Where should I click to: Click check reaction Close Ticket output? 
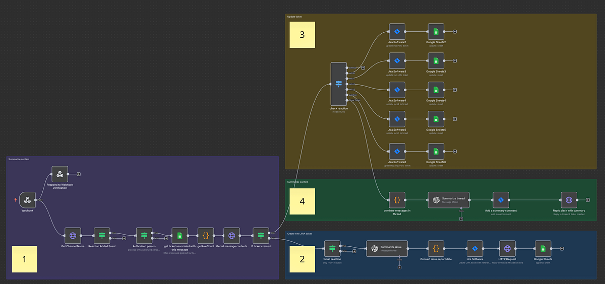pos(347,100)
